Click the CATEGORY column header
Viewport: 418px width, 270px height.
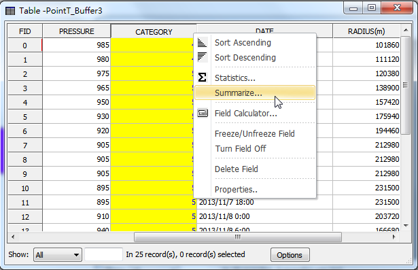tap(154, 32)
